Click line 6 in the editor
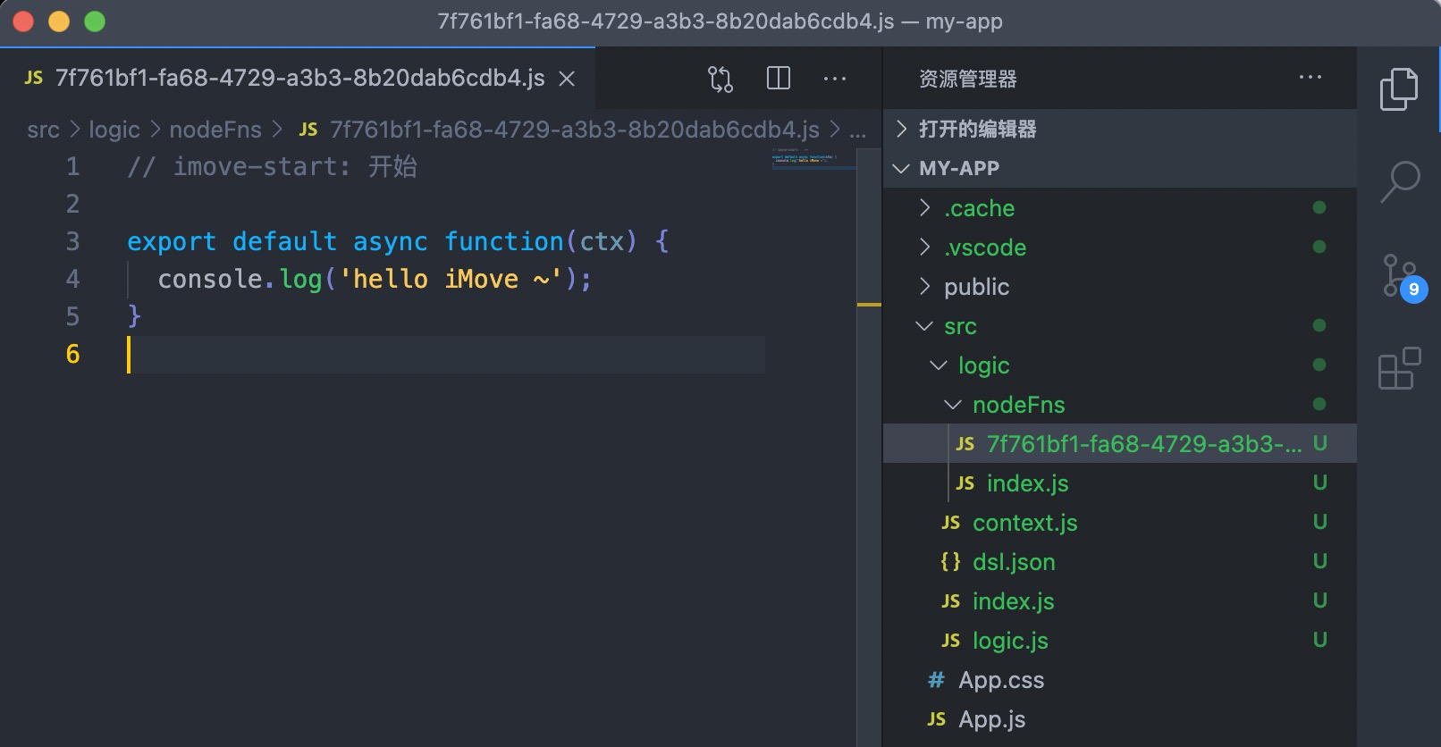The width and height of the screenshot is (1441, 747). point(447,355)
